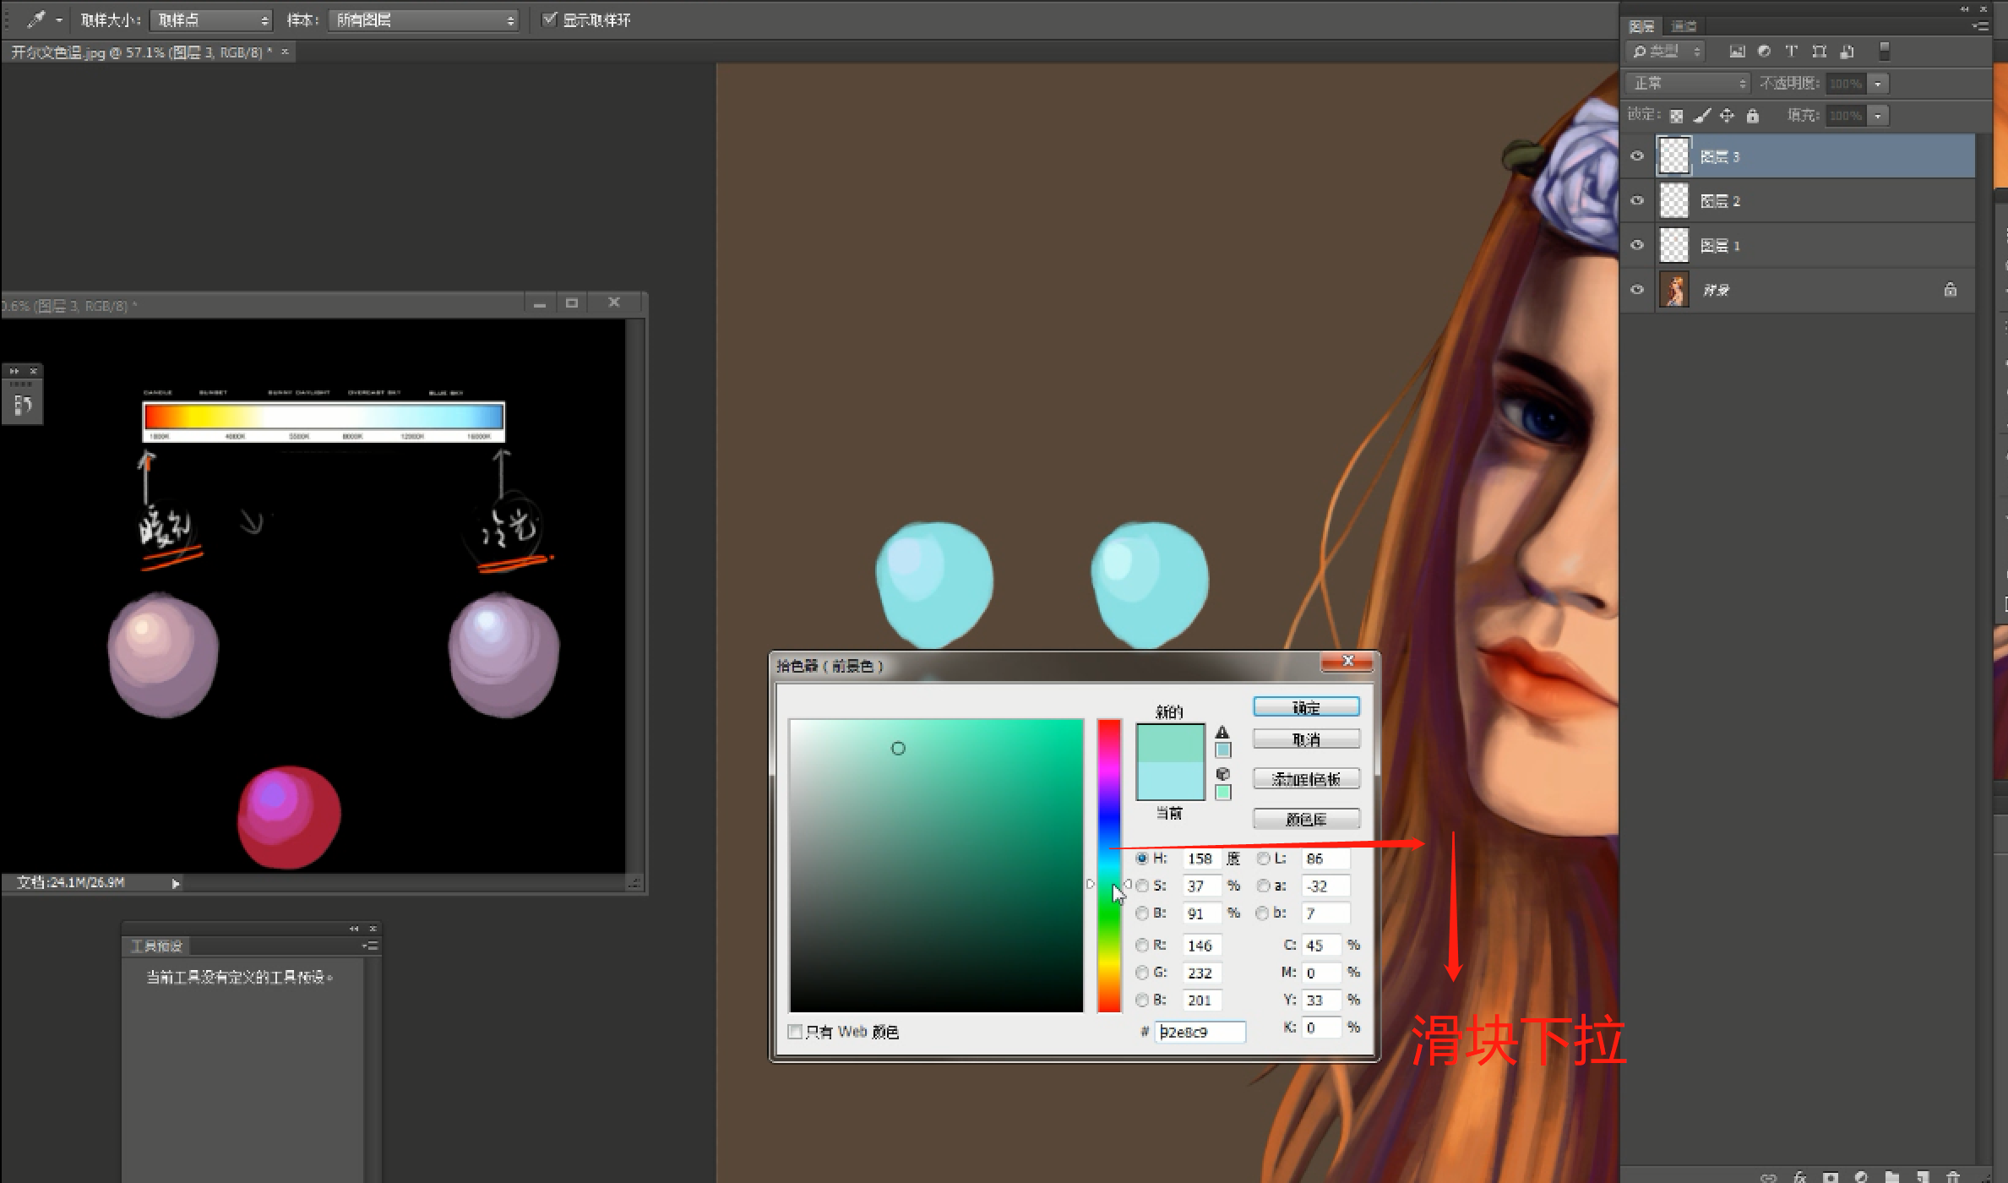The image size is (2008, 1183).
Task: Open the 正常 blend mode dropdown
Action: pyautogui.click(x=1687, y=84)
